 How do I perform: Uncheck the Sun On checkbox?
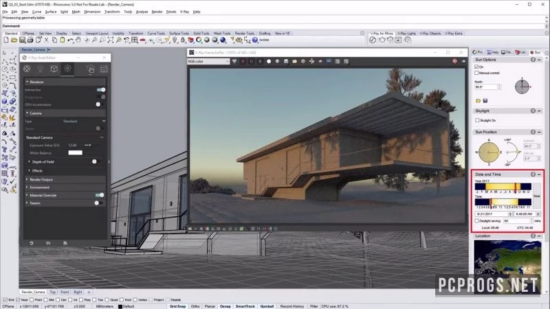pos(476,67)
